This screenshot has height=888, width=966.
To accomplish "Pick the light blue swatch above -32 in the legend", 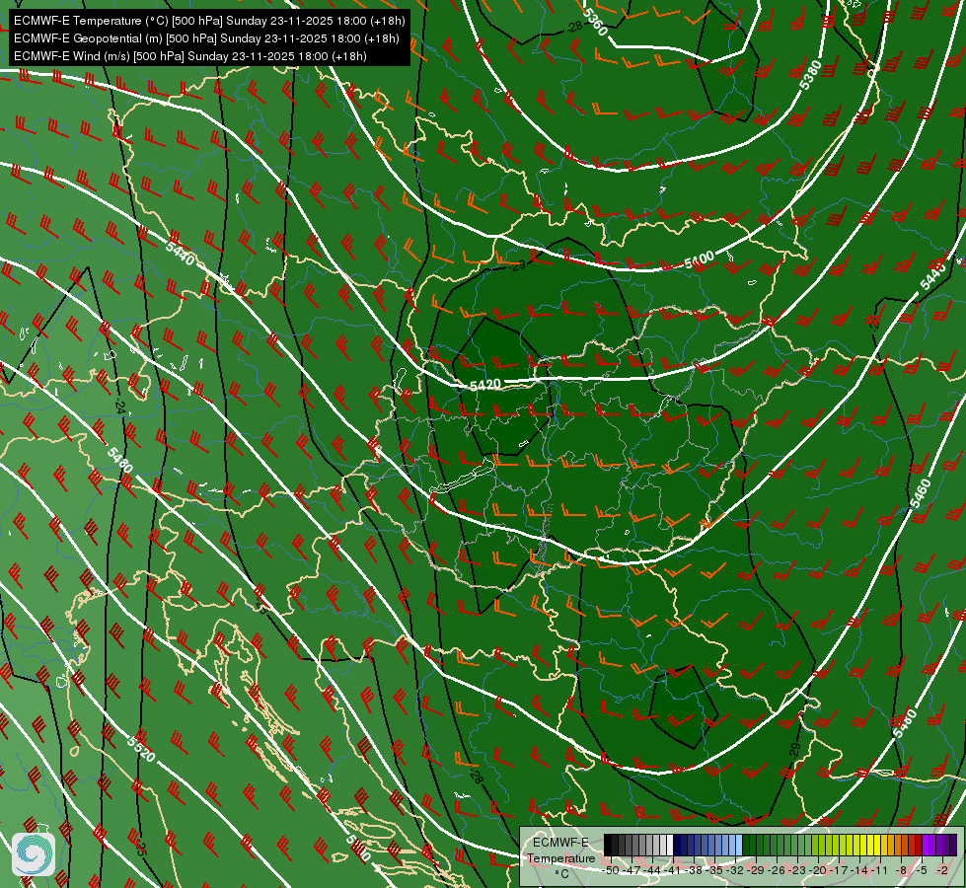I will [739, 845].
